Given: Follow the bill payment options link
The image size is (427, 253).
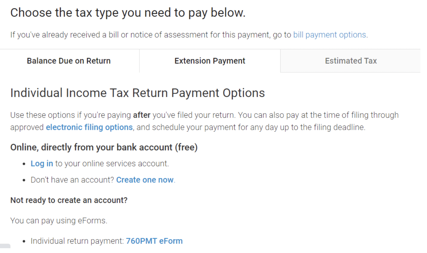Looking at the screenshot, I should pyautogui.click(x=330, y=35).
